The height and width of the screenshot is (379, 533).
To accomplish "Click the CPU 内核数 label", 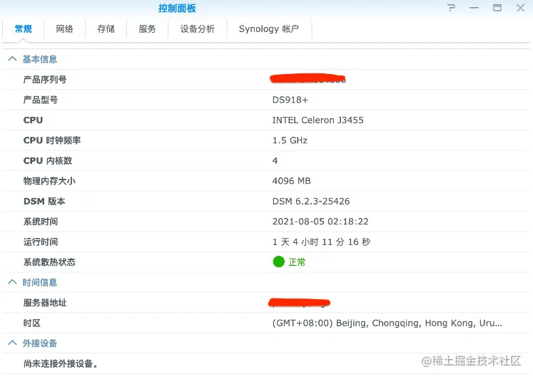I will click(48, 160).
